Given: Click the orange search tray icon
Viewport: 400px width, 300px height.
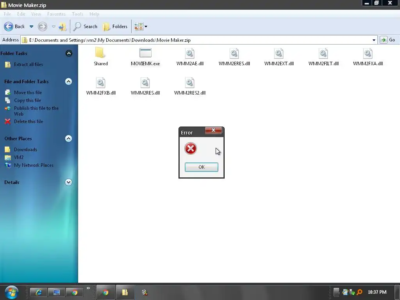Looking at the screenshot, I should [x=359, y=292].
